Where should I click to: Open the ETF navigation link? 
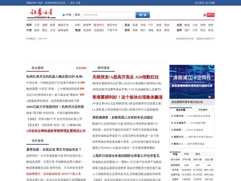[151, 25]
